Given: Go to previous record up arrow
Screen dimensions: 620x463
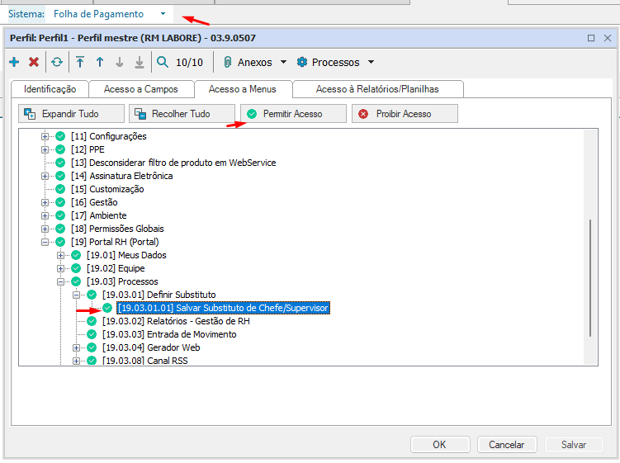Looking at the screenshot, I should (x=100, y=62).
